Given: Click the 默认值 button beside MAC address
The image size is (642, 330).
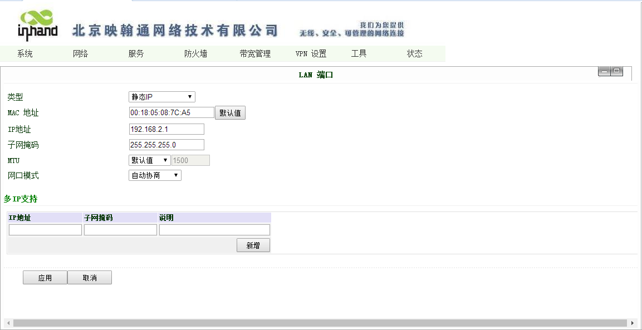Looking at the screenshot, I should (x=230, y=113).
